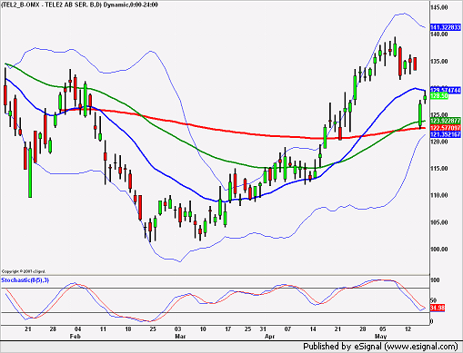Click the 120.00 price axis label
This screenshot has width=463, height=353.
pyautogui.click(x=439, y=142)
